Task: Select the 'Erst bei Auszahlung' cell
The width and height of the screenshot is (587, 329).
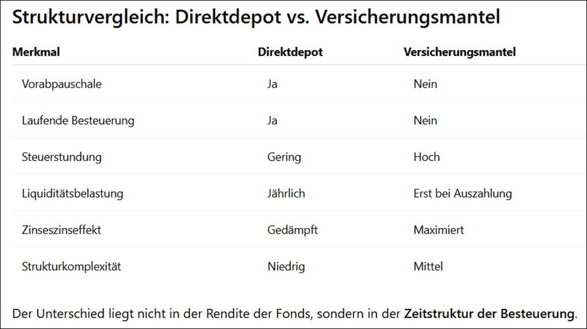Action: point(462,193)
